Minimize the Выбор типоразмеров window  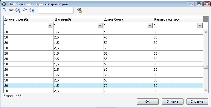coord(191,4)
